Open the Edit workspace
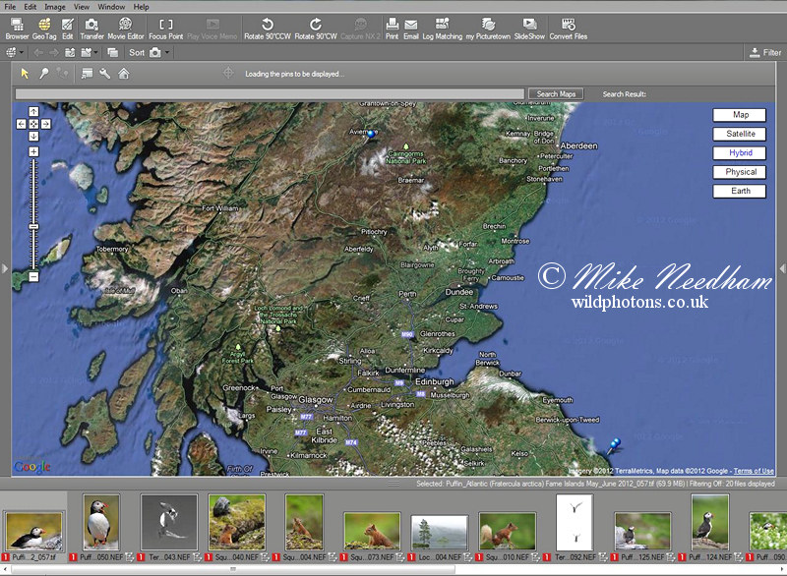 point(68,29)
